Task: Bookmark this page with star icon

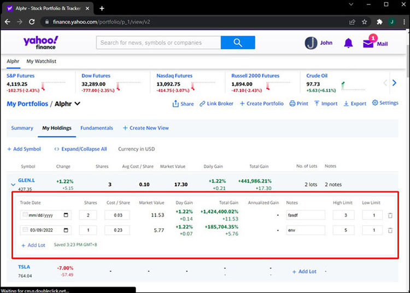Action: point(365,22)
